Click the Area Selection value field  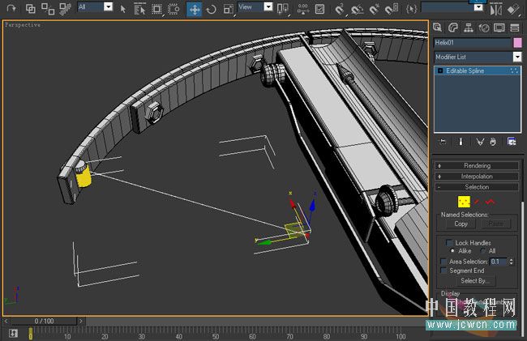(499, 261)
